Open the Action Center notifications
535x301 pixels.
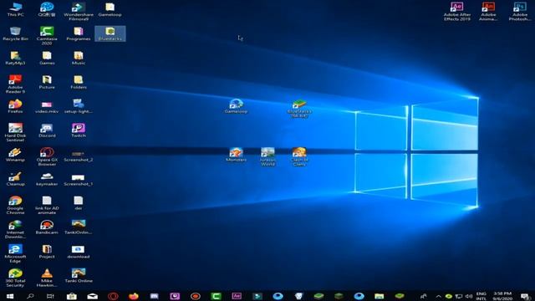pos(525,296)
